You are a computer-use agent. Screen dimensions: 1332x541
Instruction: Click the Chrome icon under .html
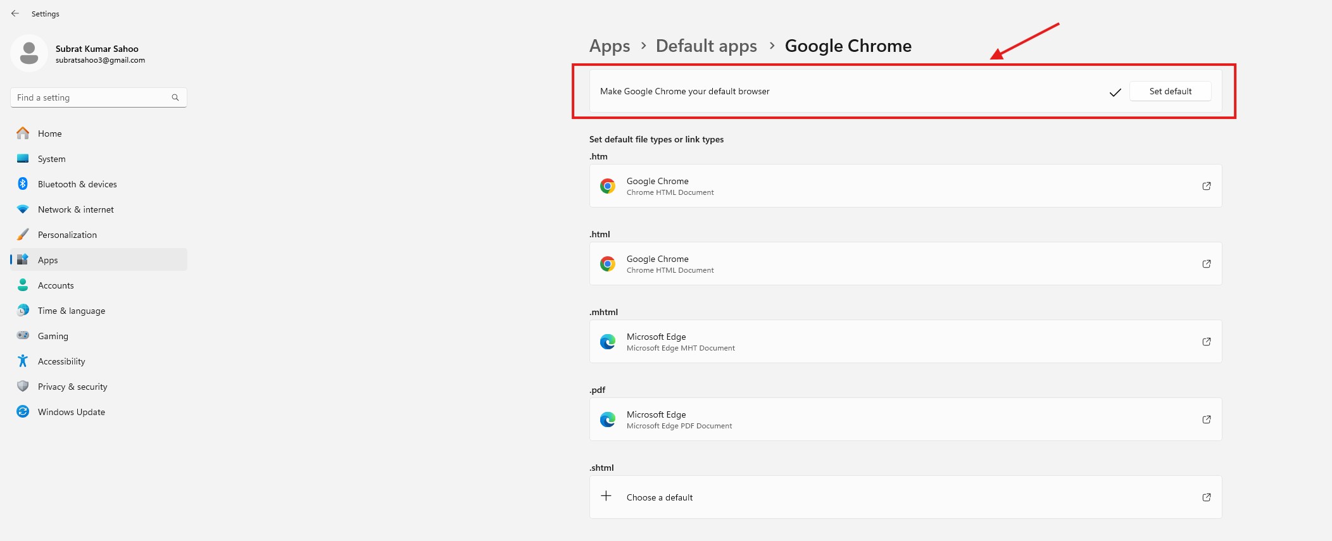[608, 264]
